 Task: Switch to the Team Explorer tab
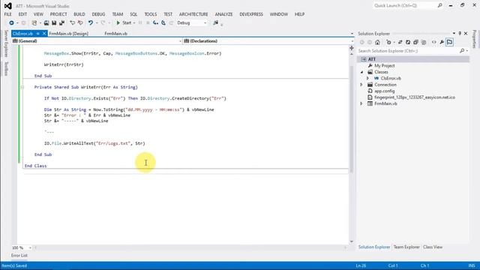tap(406, 247)
